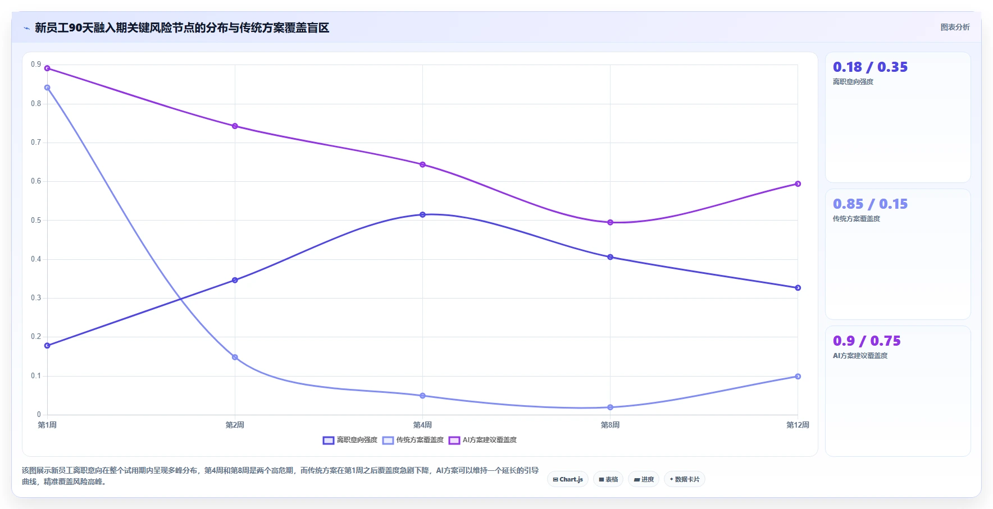
Task: Click the 第2周 x-axis label
Action: point(235,425)
